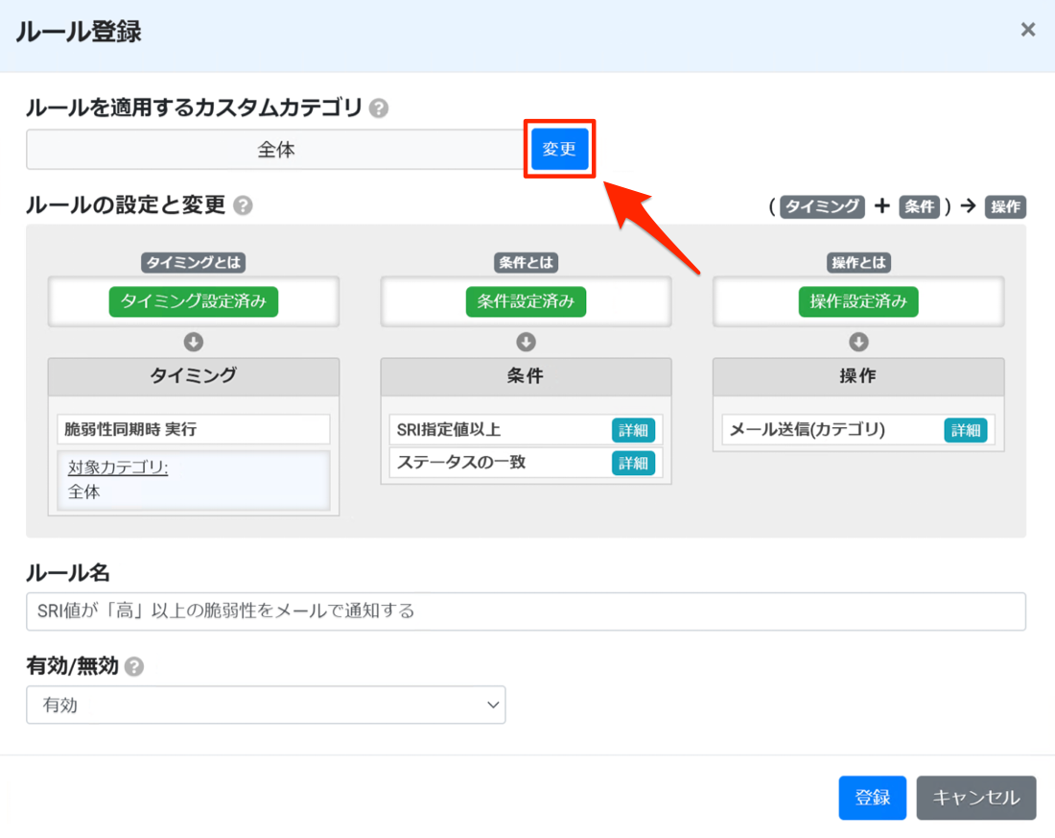
Task: Click down-arrow icon above 操作 panel
Action: (857, 342)
